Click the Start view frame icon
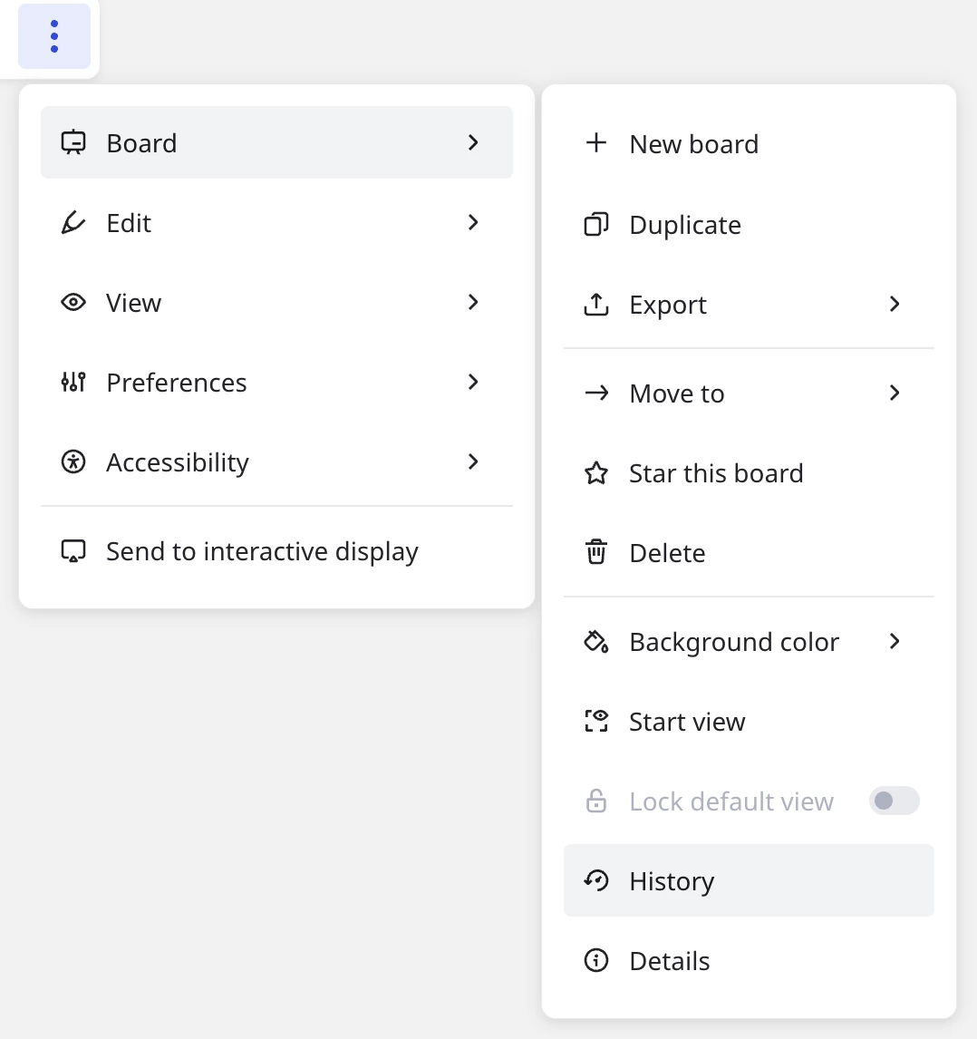Viewport: 977px width, 1039px height. pos(596,722)
